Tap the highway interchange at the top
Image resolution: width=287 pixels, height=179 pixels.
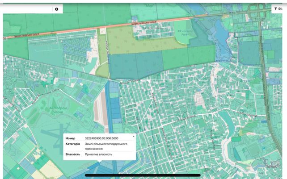pyautogui.click(x=256, y=9)
